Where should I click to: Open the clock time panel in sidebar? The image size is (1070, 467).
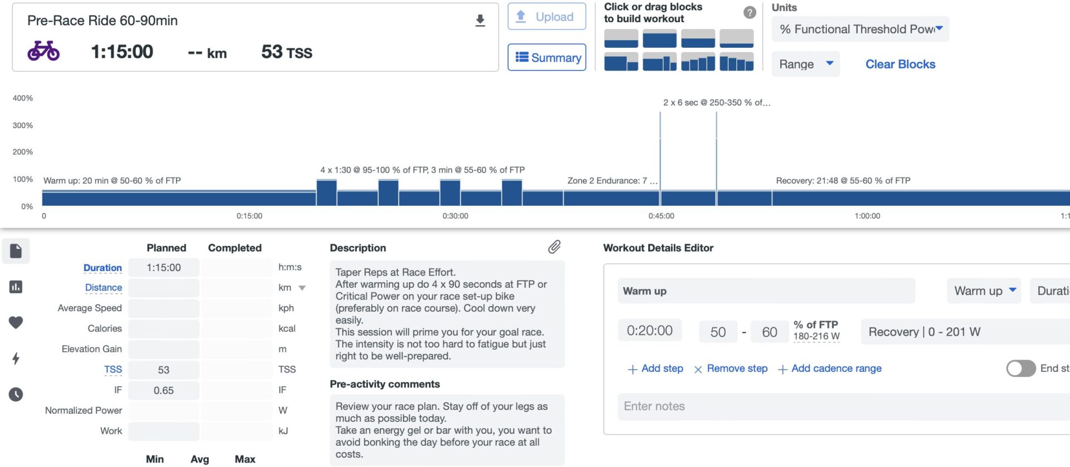pos(16,394)
